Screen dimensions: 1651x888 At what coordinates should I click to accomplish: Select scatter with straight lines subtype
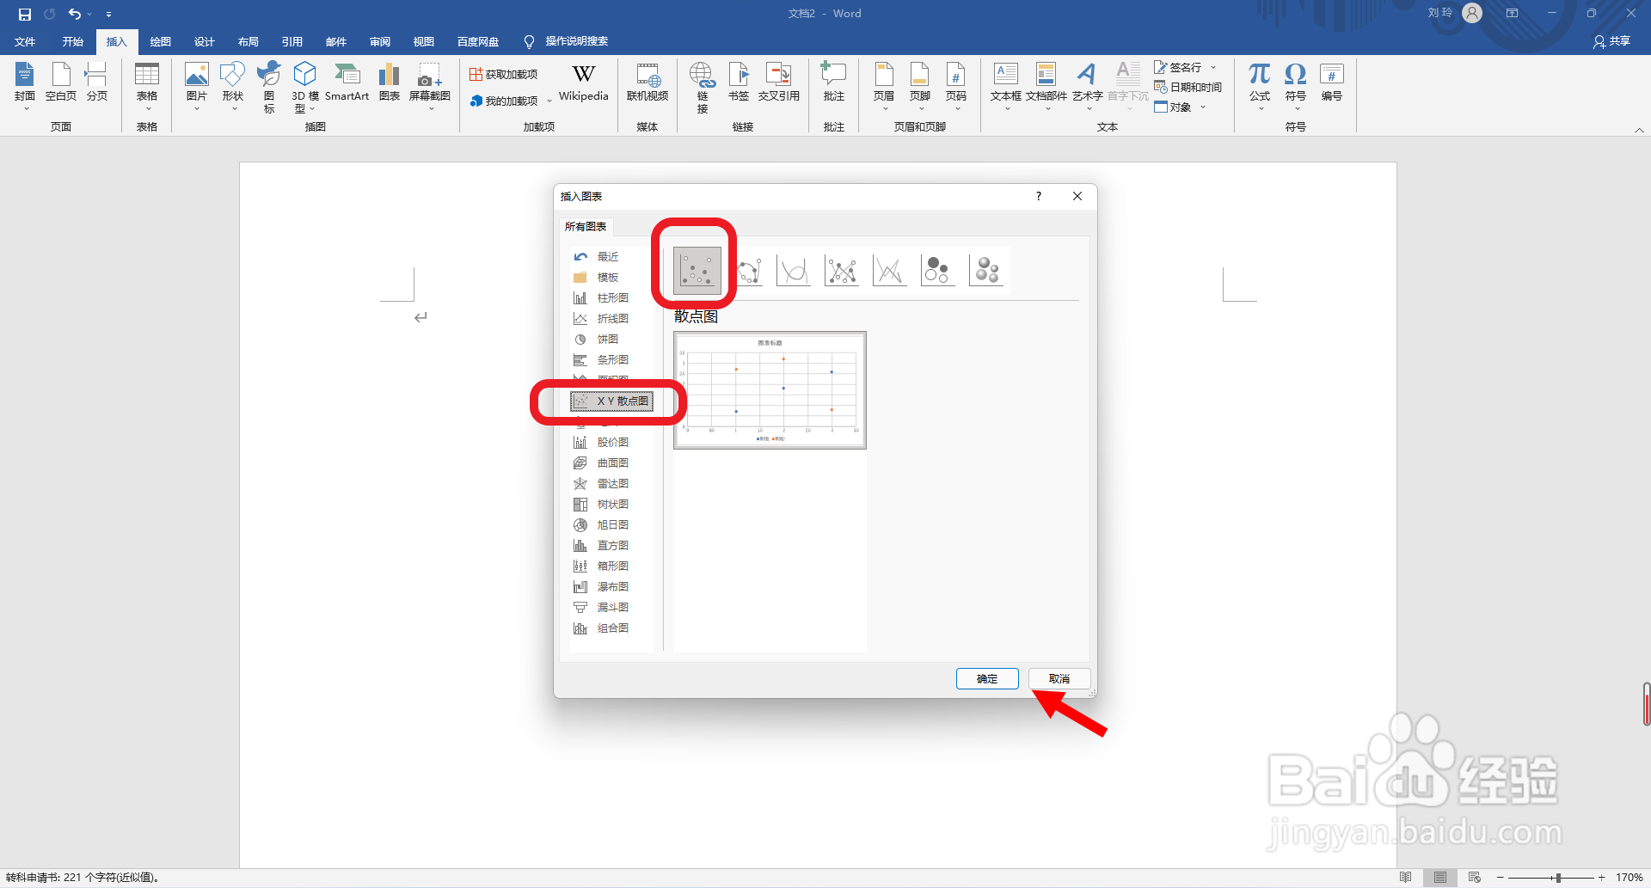[x=889, y=270]
